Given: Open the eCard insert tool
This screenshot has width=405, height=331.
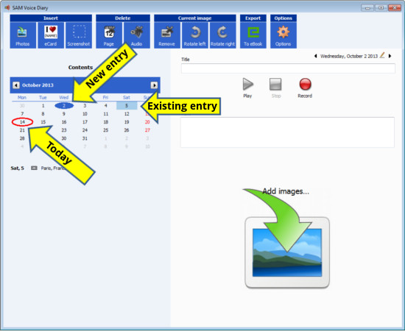Looking at the screenshot, I should coord(51,35).
